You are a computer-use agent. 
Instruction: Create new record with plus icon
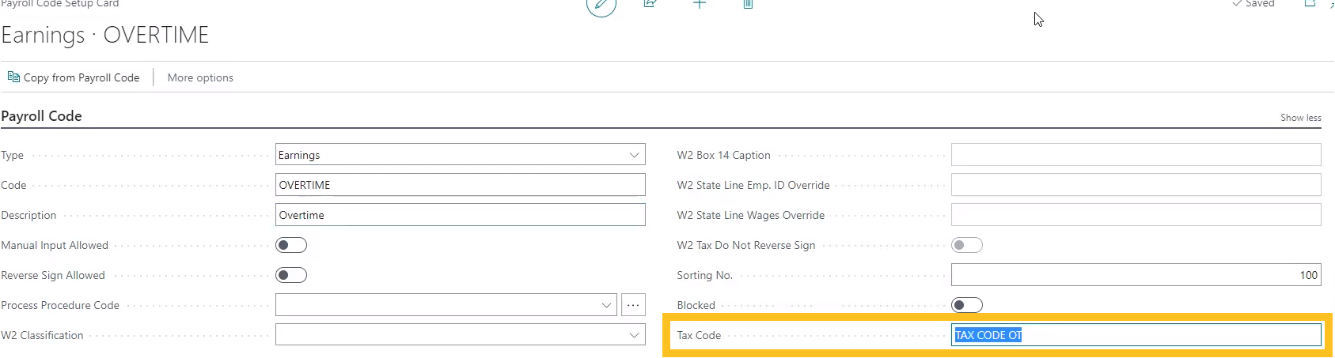pos(700,4)
